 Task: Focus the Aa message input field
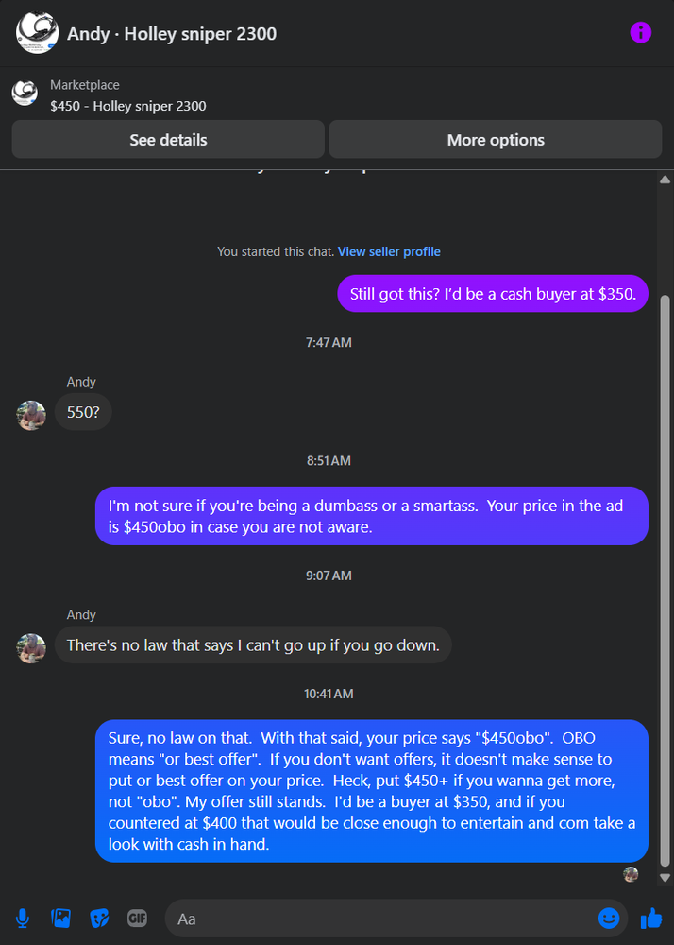(378, 918)
